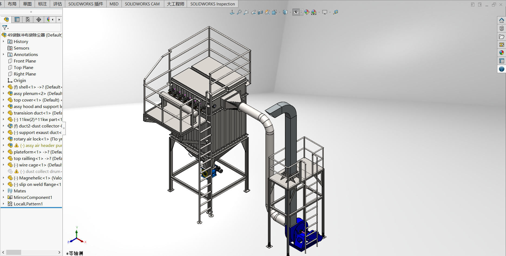Click the View Settings monitor icon
The width and height of the screenshot is (506, 256).
pyautogui.click(x=325, y=12)
